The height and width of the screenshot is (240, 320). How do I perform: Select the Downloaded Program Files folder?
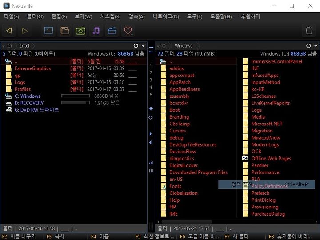coord(198,172)
